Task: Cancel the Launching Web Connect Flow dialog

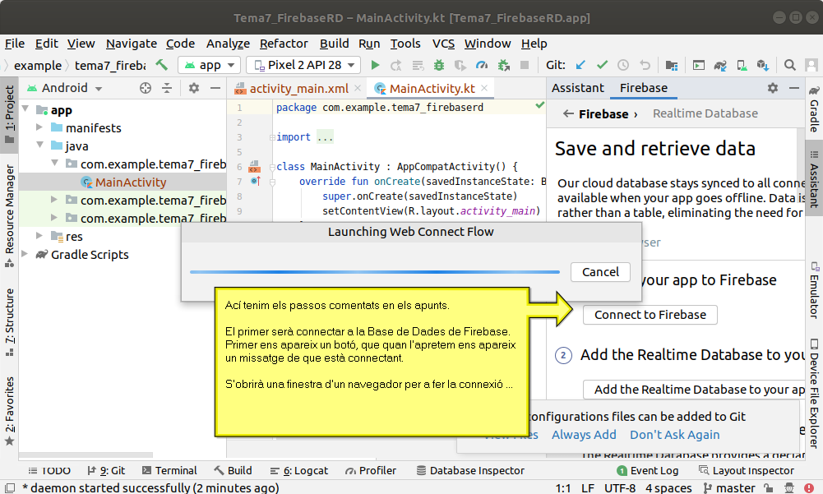Action: pyautogui.click(x=600, y=272)
